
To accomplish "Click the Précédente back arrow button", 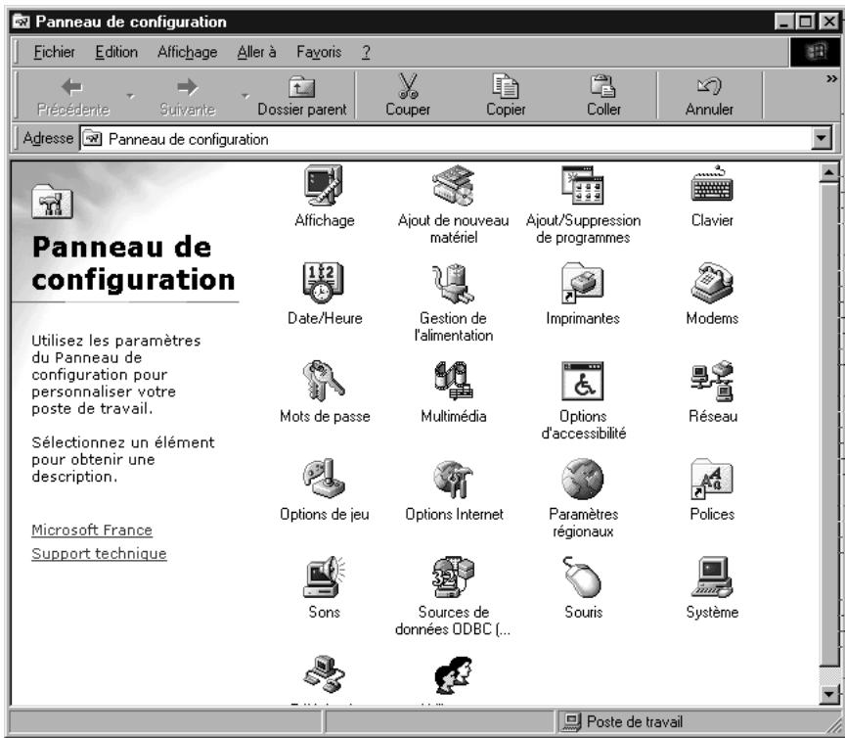I will point(72,96).
